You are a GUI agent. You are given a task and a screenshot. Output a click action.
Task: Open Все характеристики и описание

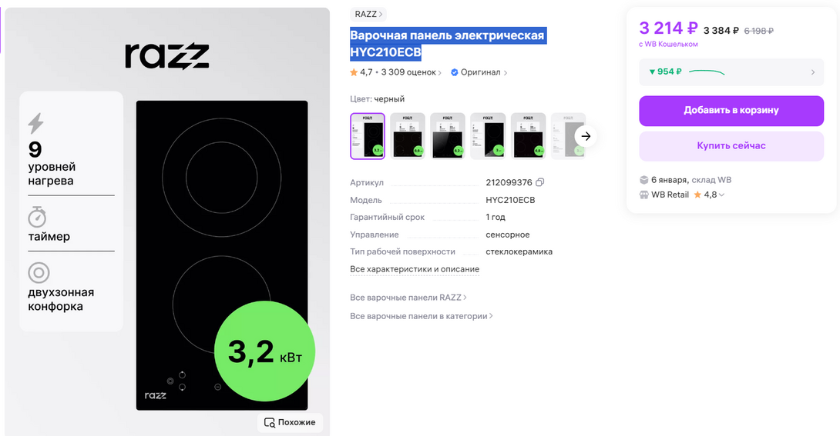(415, 269)
